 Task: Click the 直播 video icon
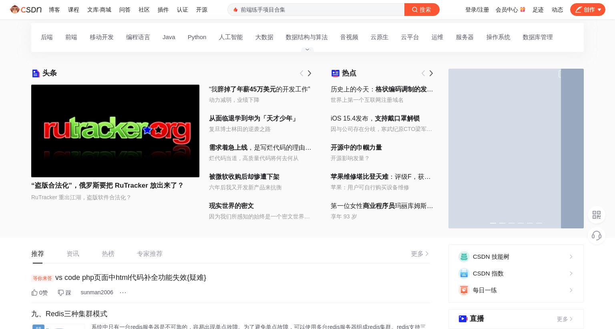coord(463,319)
